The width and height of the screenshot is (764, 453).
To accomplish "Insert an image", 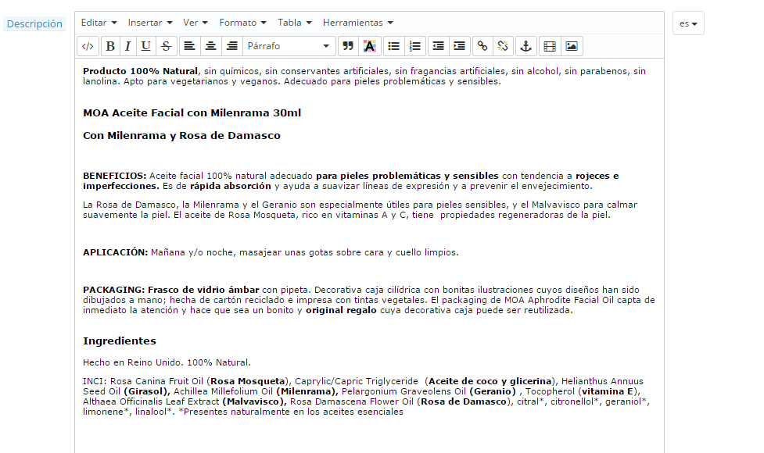I will [x=572, y=46].
